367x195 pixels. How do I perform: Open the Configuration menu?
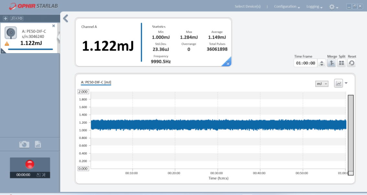point(286,6)
